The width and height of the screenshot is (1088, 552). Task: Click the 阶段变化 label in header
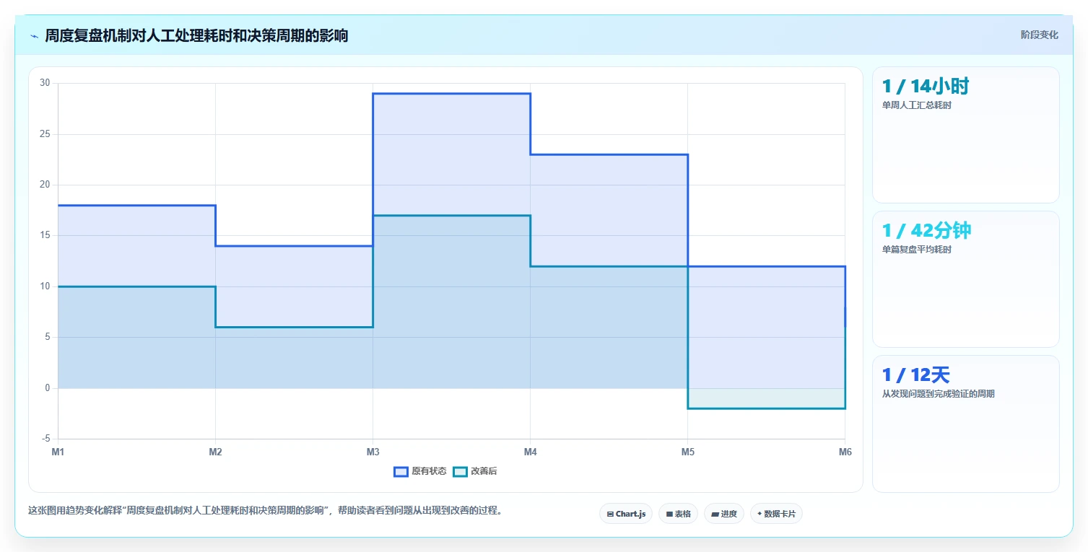click(x=1039, y=35)
